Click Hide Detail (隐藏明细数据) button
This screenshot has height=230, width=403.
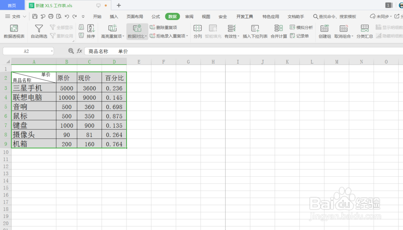click(x=389, y=36)
